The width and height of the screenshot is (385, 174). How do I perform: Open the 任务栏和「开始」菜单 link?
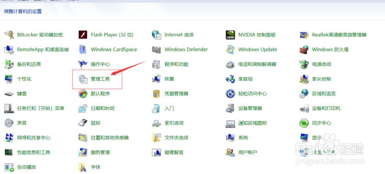40,108
